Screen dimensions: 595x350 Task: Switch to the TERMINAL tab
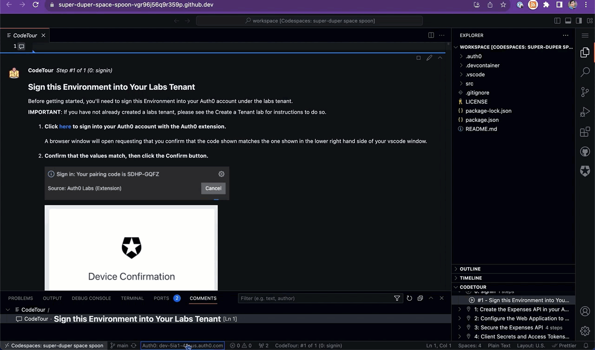tap(132, 298)
